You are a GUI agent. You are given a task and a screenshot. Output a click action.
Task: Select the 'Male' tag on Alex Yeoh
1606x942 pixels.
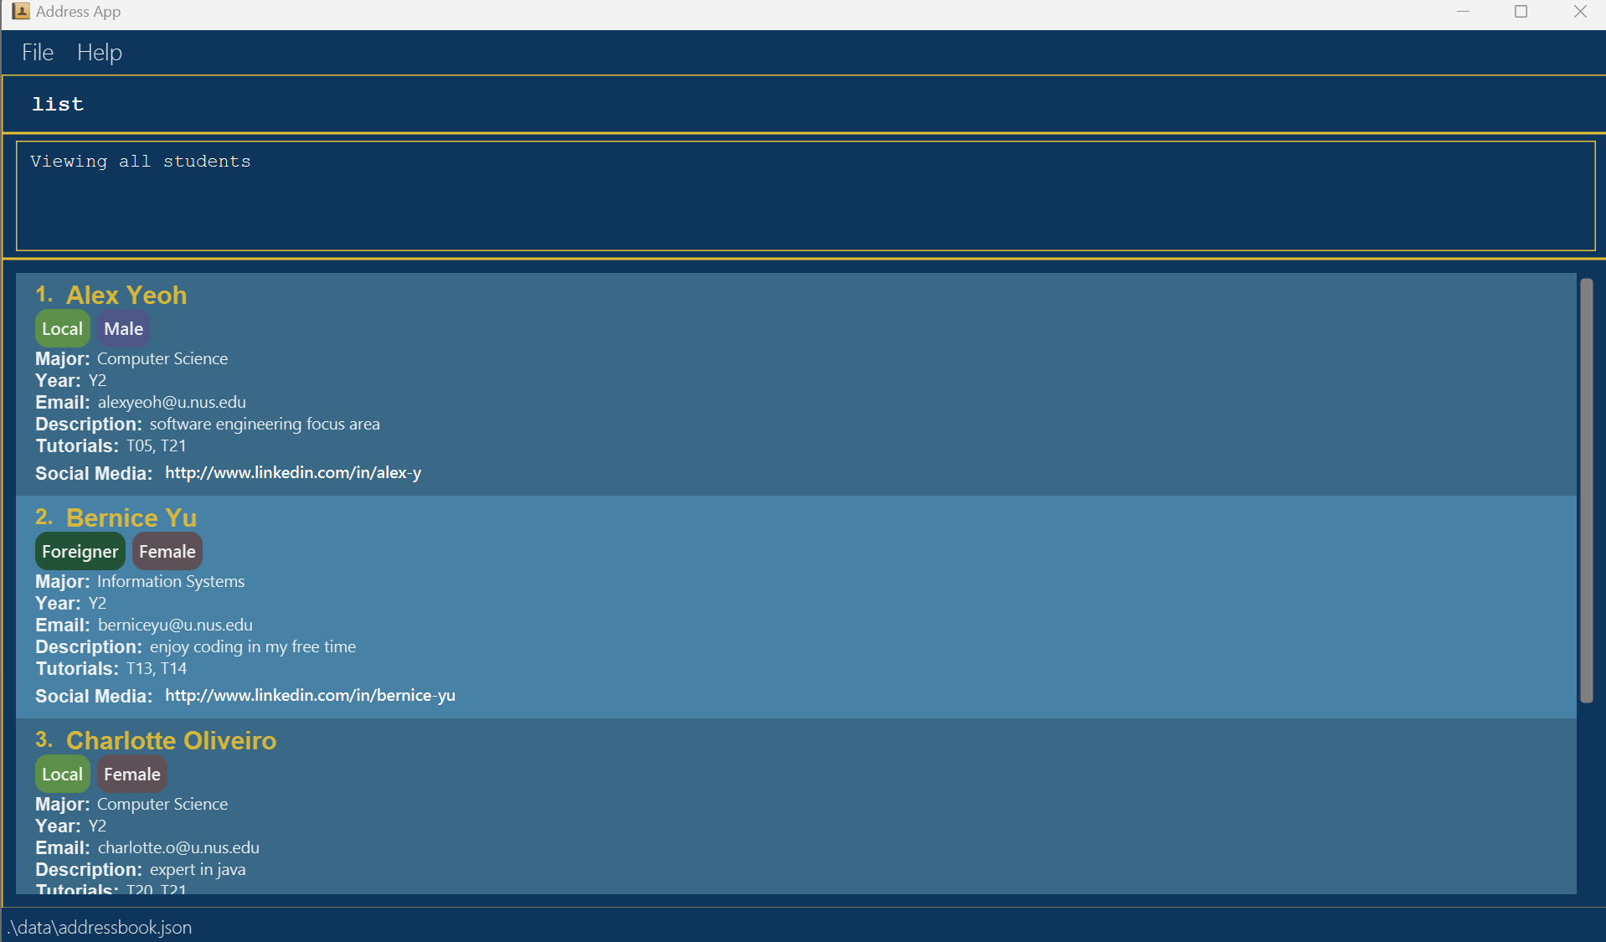pyautogui.click(x=122, y=328)
